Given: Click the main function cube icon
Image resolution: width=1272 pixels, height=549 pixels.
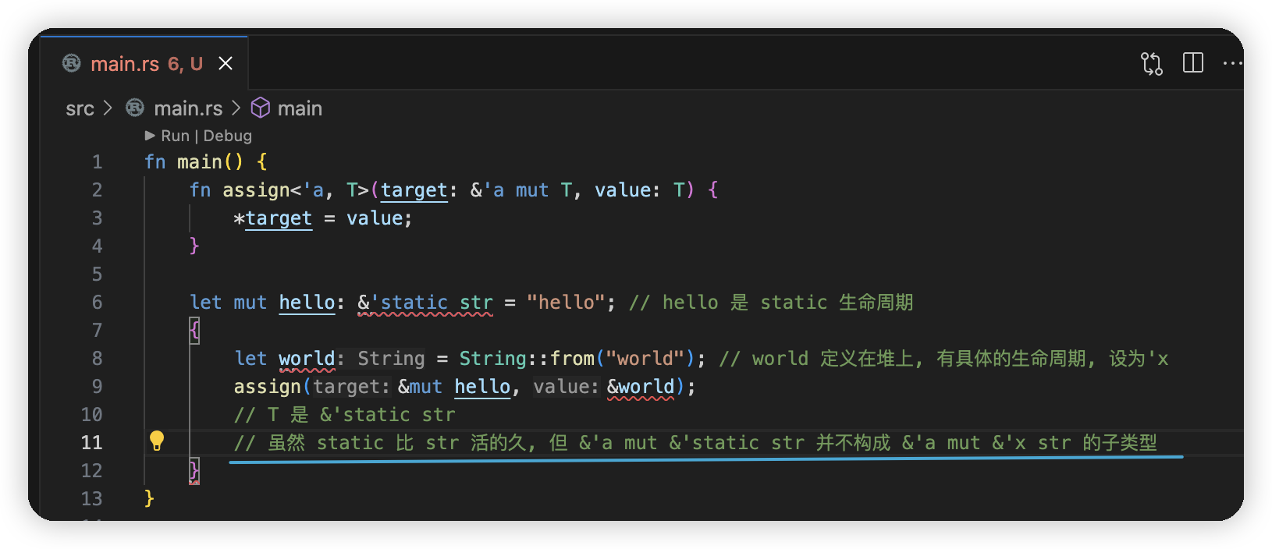Looking at the screenshot, I should 260,108.
